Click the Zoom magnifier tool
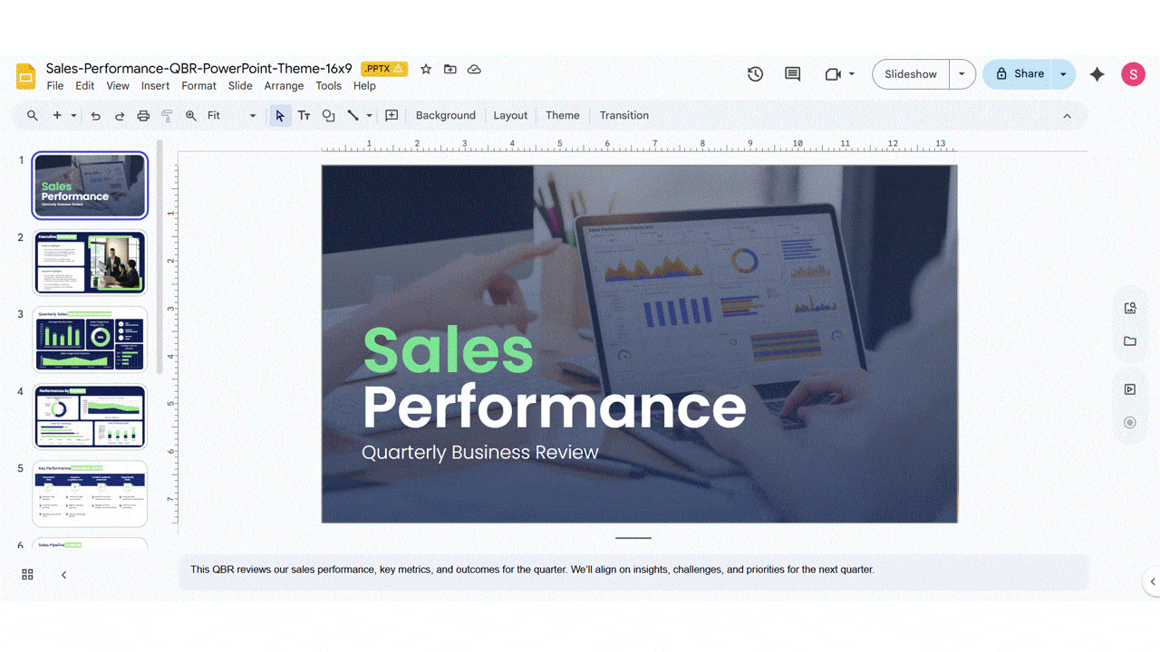The width and height of the screenshot is (1160, 652). (x=190, y=115)
